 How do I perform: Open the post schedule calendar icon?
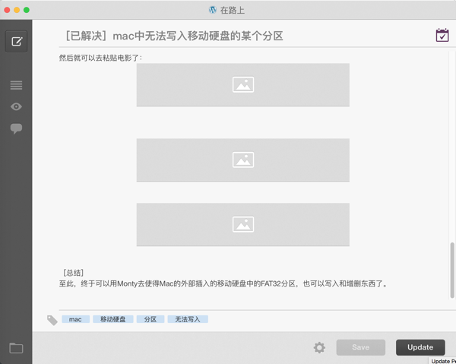(x=442, y=36)
